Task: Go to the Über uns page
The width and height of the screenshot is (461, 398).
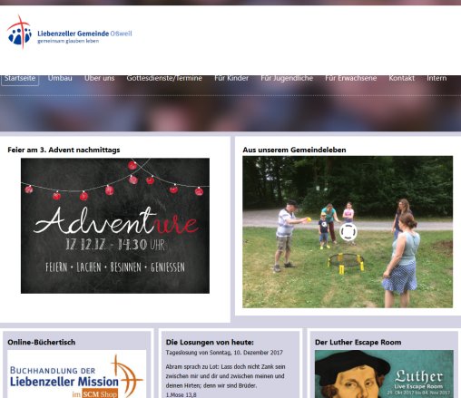Action: coord(99,78)
